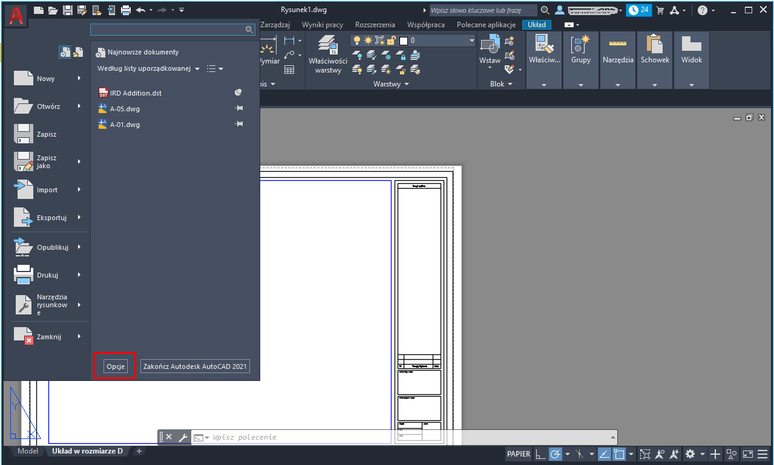The width and height of the screenshot is (774, 465).
Task: Open the 'Według listy uporządkowanej' sort dropdown
Action: tap(148, 69)
